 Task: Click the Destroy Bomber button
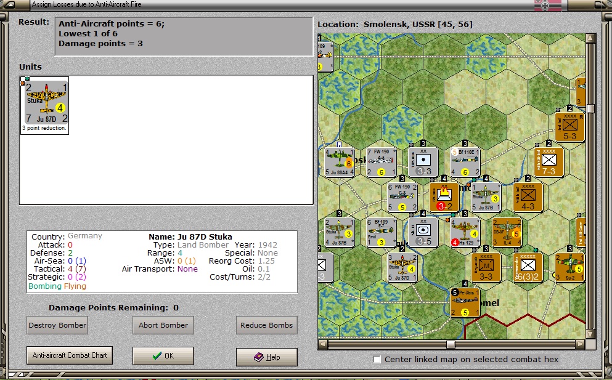pyautogui.click(x=57, y=325)
